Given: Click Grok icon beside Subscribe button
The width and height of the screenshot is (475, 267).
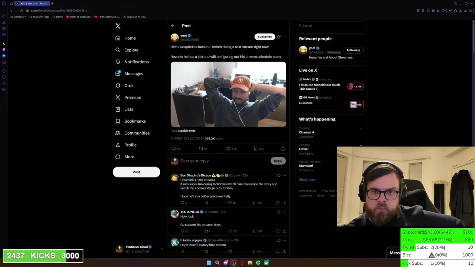Looking at the screenshot, I should coord(279,37).
